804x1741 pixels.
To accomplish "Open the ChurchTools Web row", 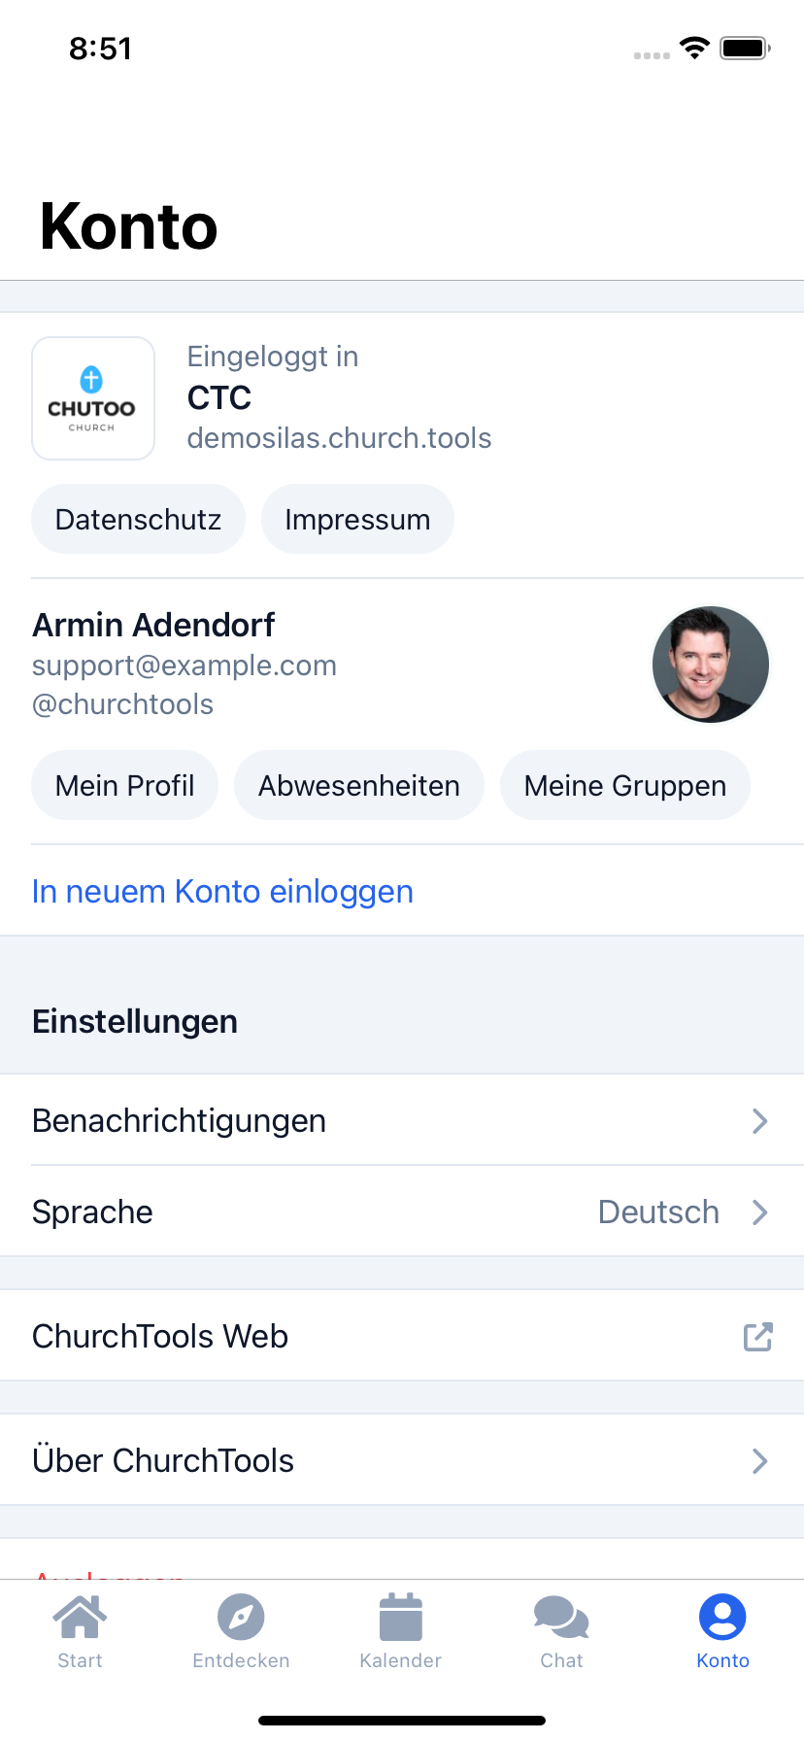I will click(x=402, y=1336).
